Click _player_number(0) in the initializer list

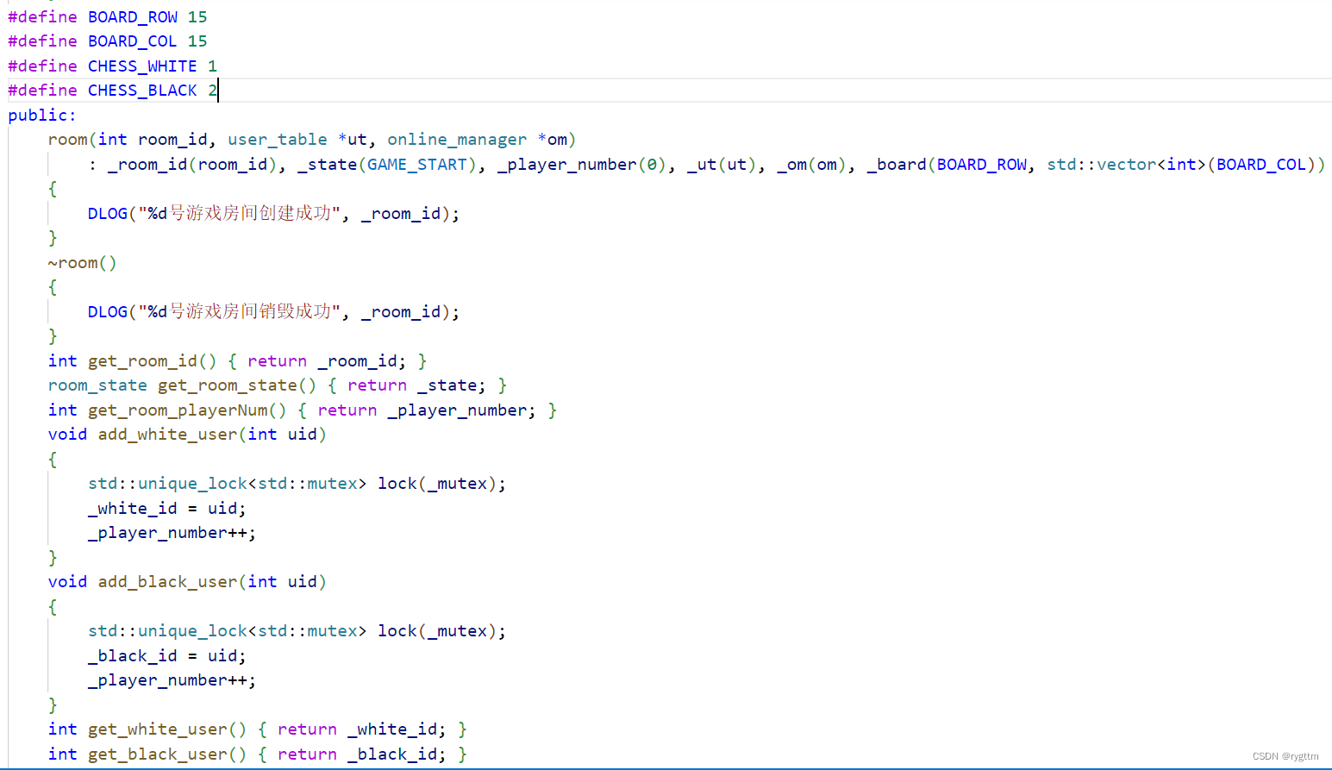(582, 164)
